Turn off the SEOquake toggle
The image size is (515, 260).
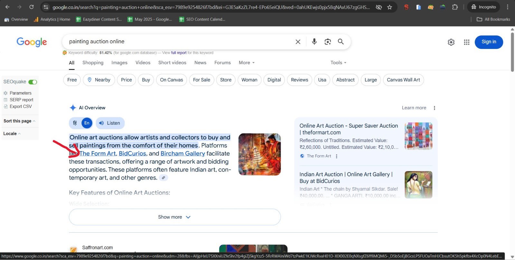click(x=33, y=82)
